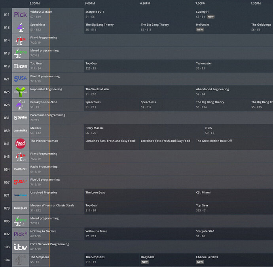Select The World at War S1 E10
Image resolution: width=273 pixels, height=267 pixels.
pos(139,92)
